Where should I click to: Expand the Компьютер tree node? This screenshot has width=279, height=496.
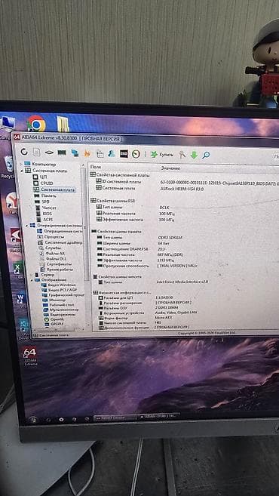[21, 164]
